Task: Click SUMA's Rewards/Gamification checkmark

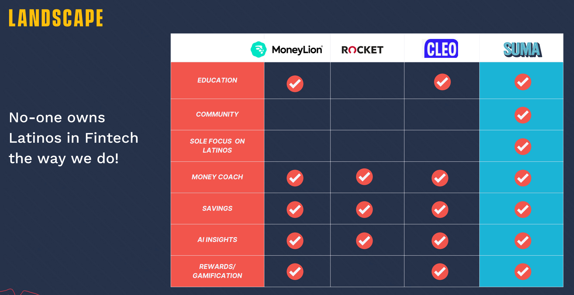Action: 523,272
